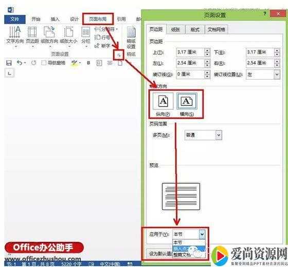Image resolution: width=288 pixels, height=267 pixels.
Task: Open the 分栏 columns button
Action: (85, 36)
